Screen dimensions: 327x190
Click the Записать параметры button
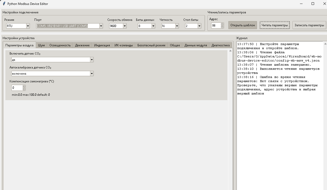coord(309,25)
